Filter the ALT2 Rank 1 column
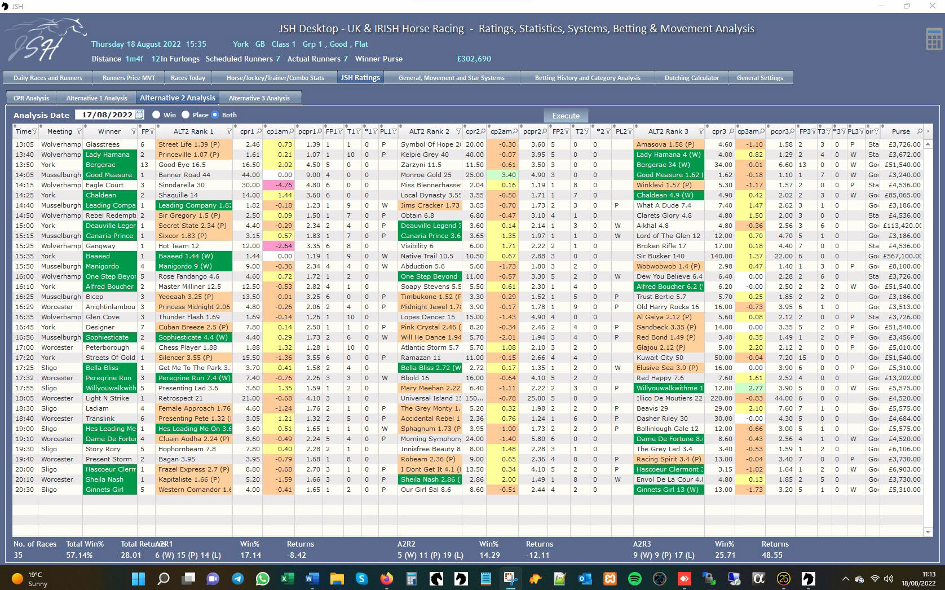945x590 pixels. [229, 131]
